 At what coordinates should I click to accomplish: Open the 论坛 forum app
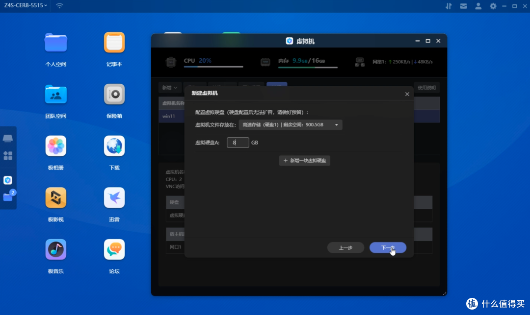[114, 249]
